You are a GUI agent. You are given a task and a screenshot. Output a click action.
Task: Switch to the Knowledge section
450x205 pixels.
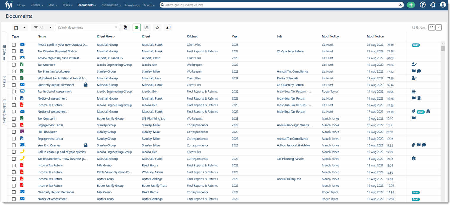click(x=132, y=5)
